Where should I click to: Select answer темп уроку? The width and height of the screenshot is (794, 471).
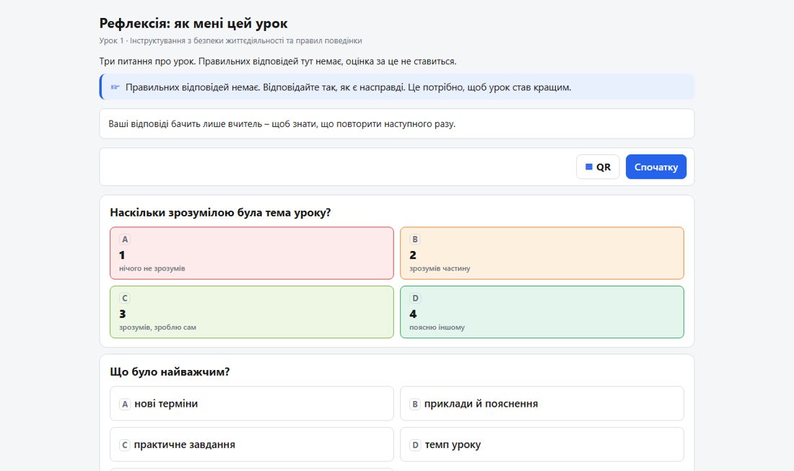(x=542, y=445)
